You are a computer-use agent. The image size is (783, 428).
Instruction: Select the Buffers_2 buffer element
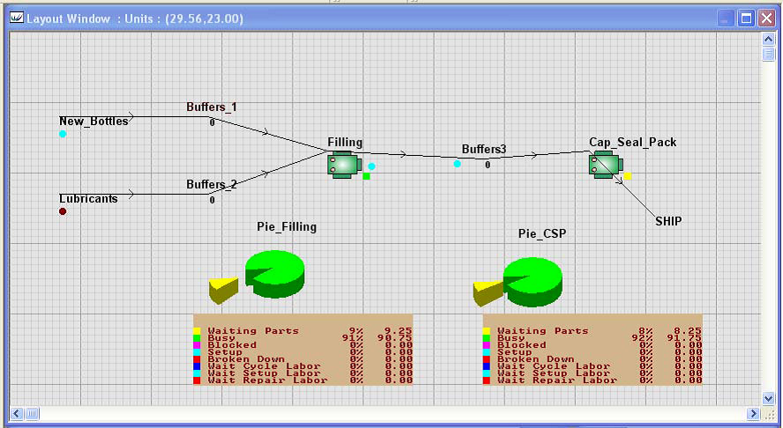211,185
